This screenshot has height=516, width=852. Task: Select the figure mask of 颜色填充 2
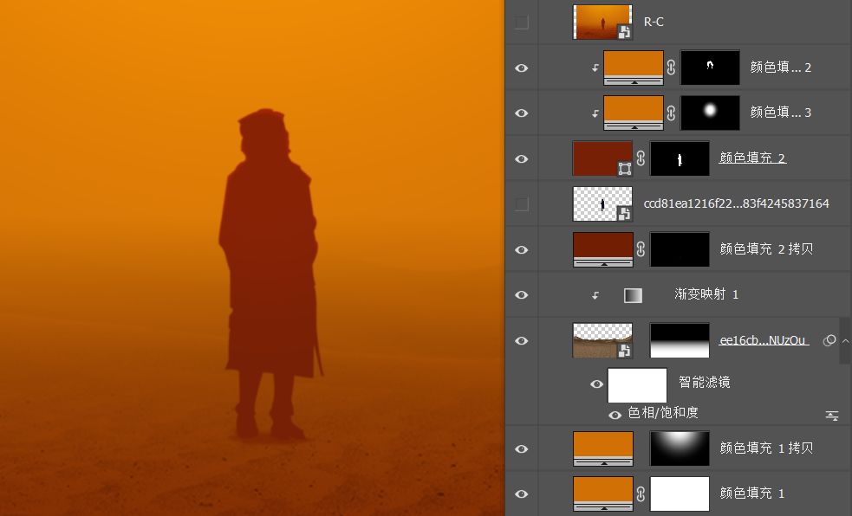(680, 158)
